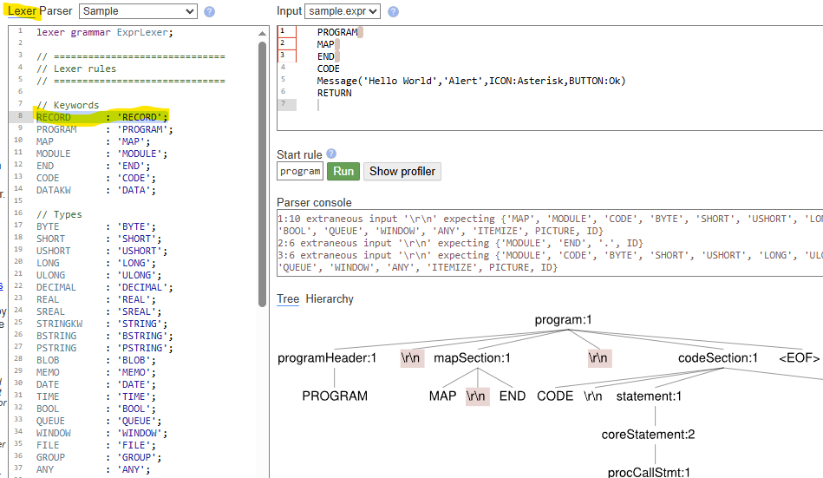Switch to the Lexer tab

pyautogui.click(x=22, y=11)
